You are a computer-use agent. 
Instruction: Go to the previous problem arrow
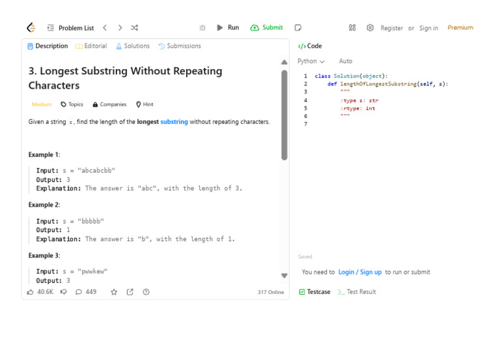[x=105, y=28]
